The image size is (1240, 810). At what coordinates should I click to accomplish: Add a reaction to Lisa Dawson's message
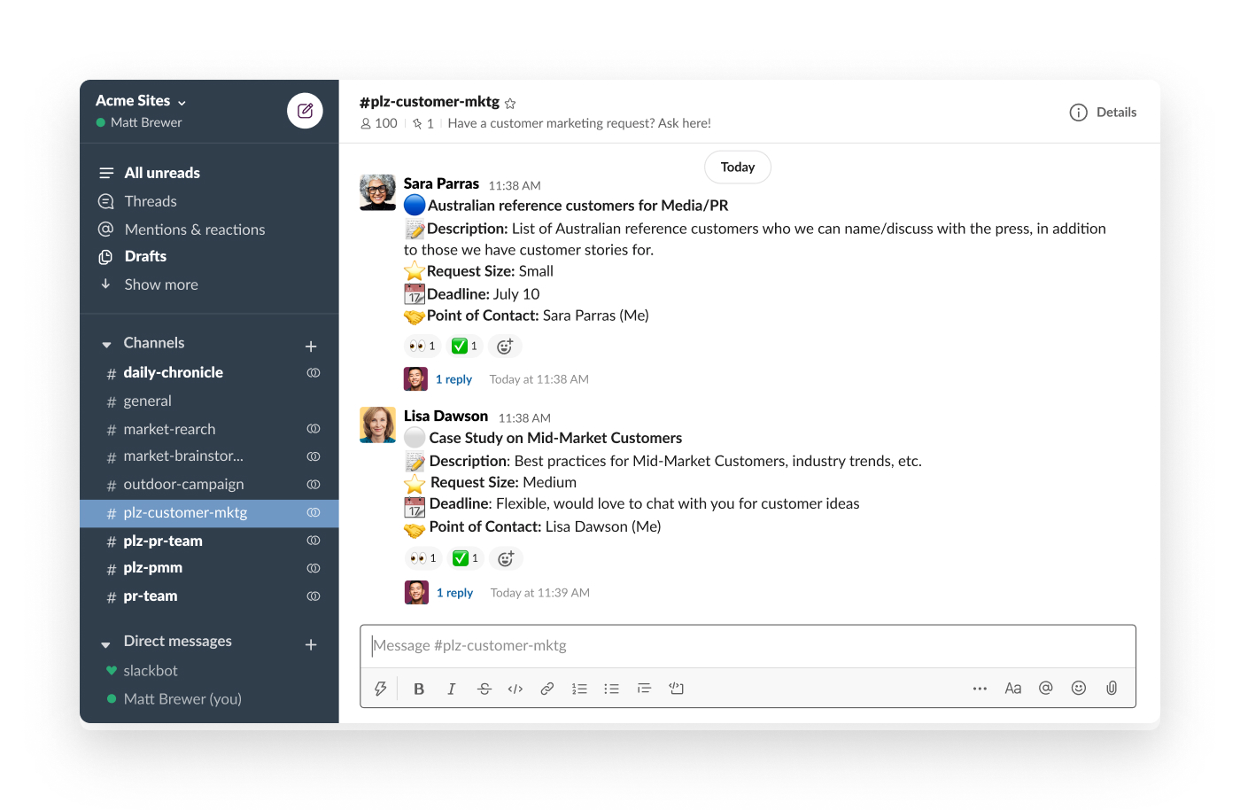506,558
